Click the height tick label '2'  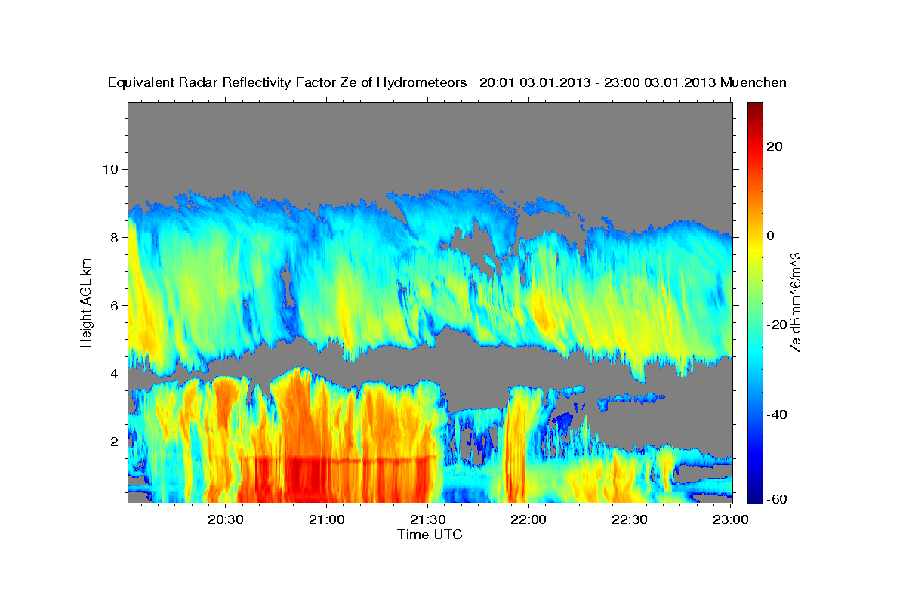(x=113, y=442)
